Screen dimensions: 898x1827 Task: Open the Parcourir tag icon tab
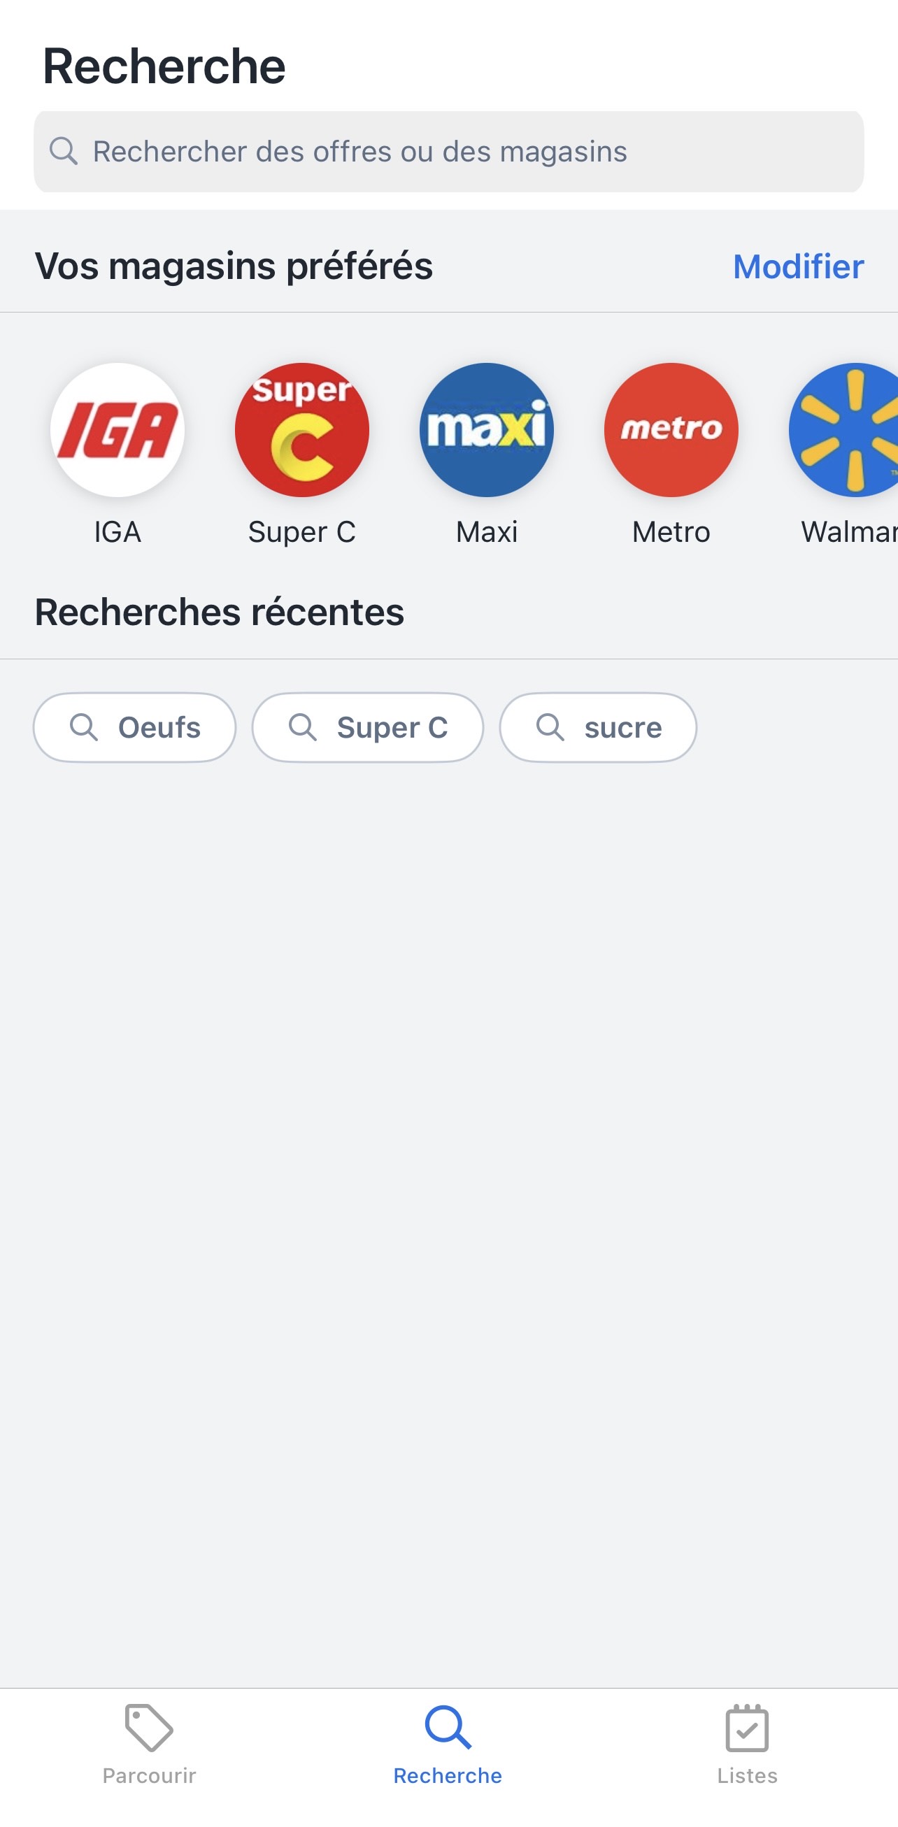[x=149, y=1744]
